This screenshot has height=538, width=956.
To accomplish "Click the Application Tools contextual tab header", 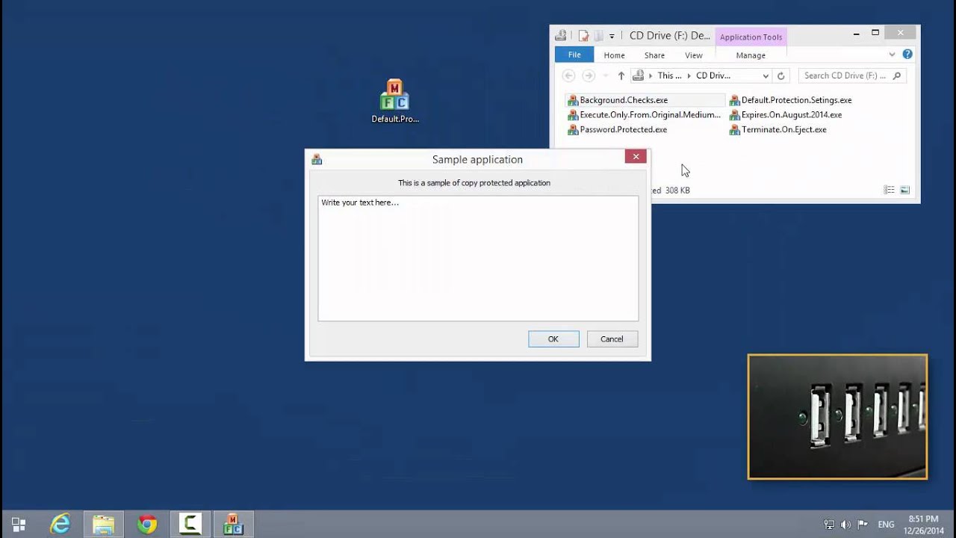I will coord(751,37).
